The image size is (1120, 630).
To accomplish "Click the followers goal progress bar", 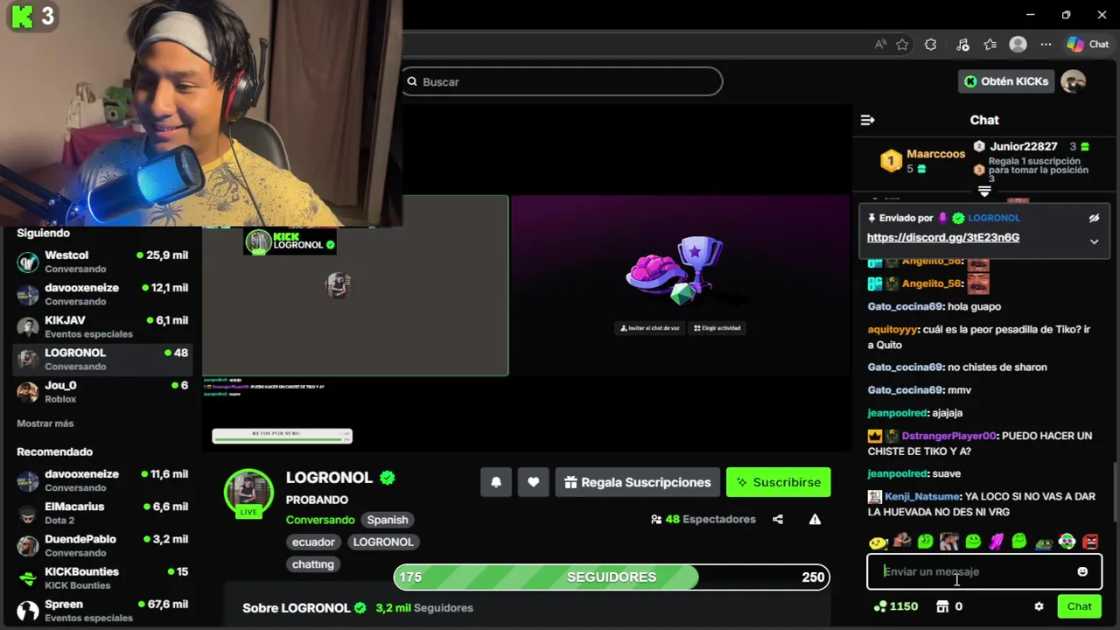I will pyautogui.click(x=612, y=577).
